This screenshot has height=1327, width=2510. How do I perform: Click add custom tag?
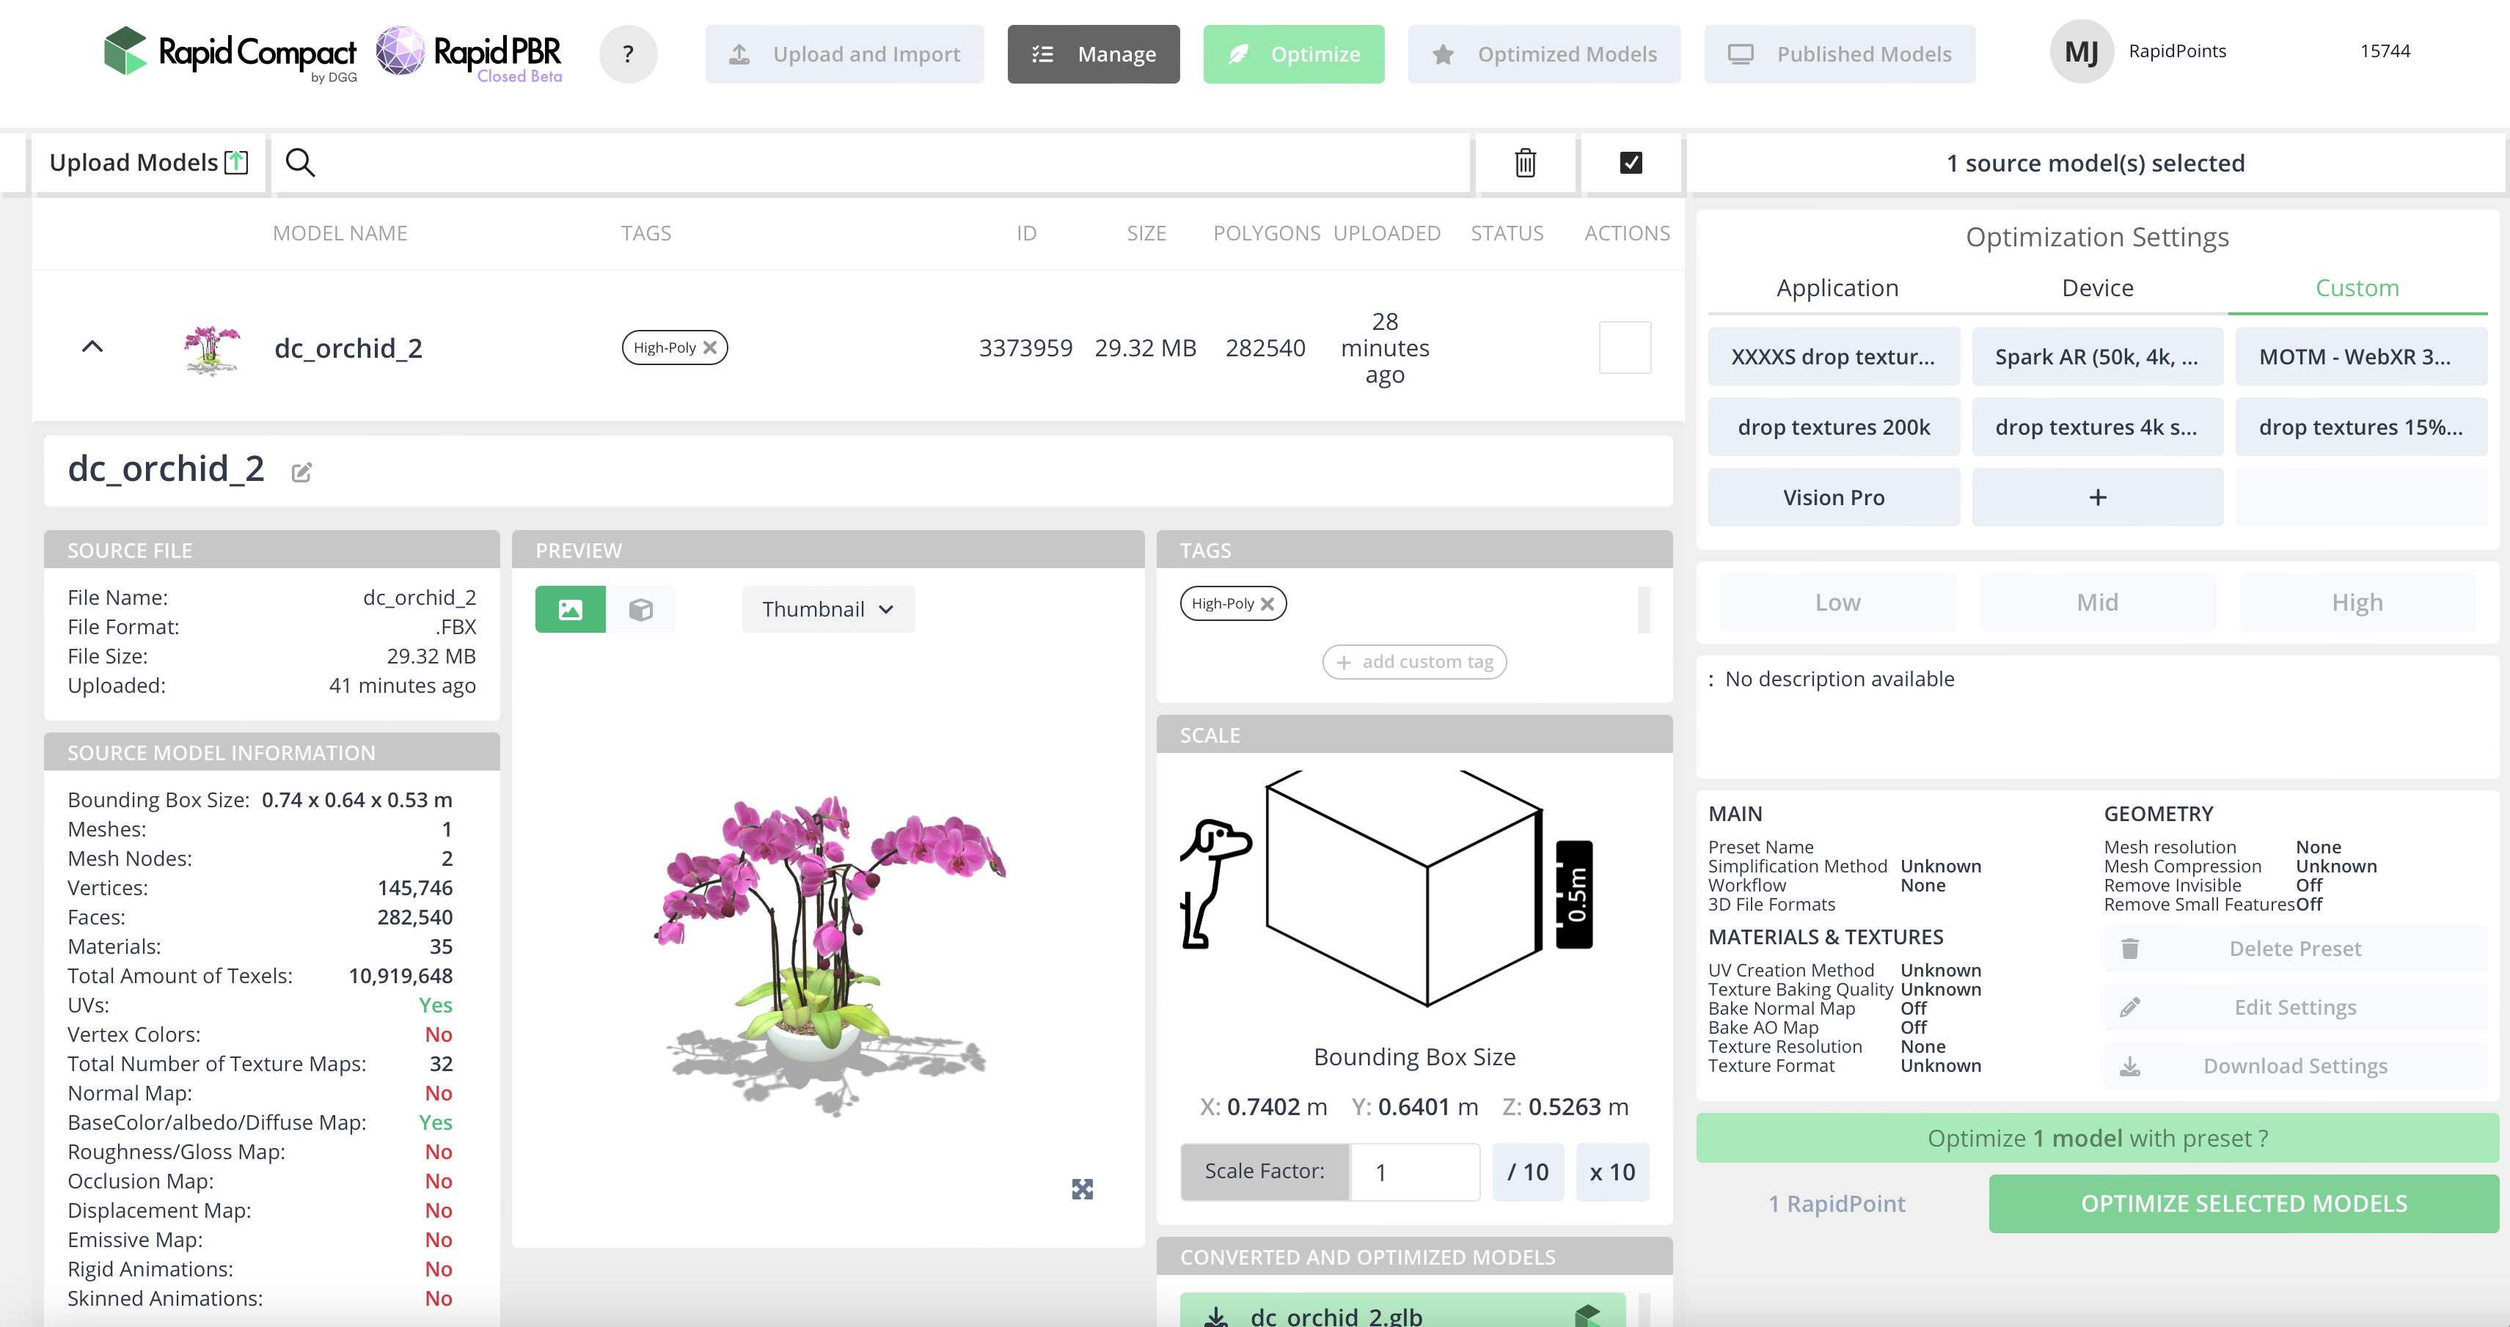[1414, 662]
